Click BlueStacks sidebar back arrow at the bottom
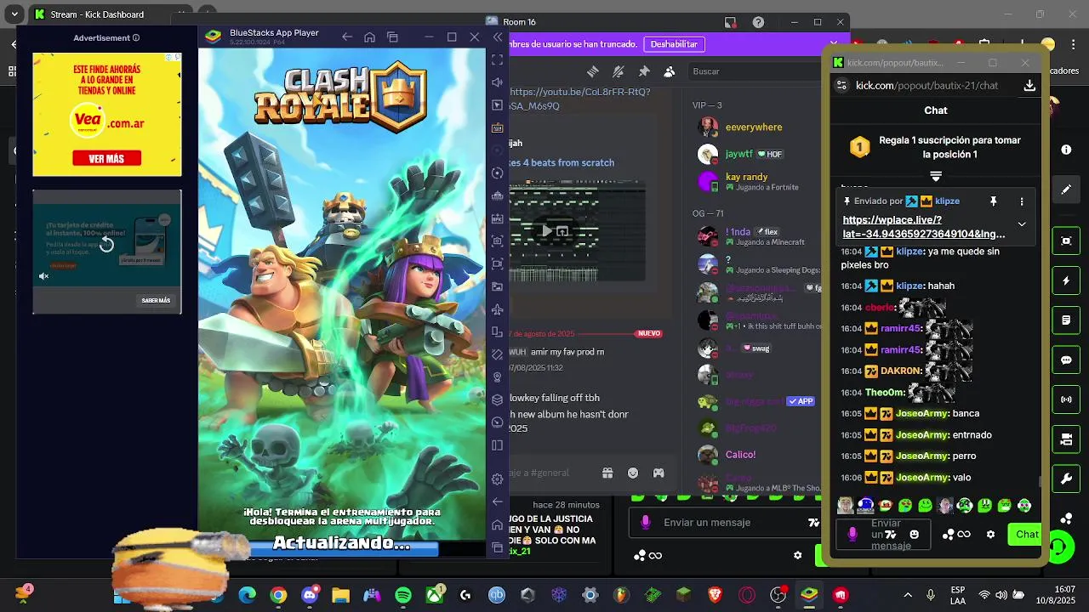This screenshot has height=612, width=1089. click(x=498, y=501)
